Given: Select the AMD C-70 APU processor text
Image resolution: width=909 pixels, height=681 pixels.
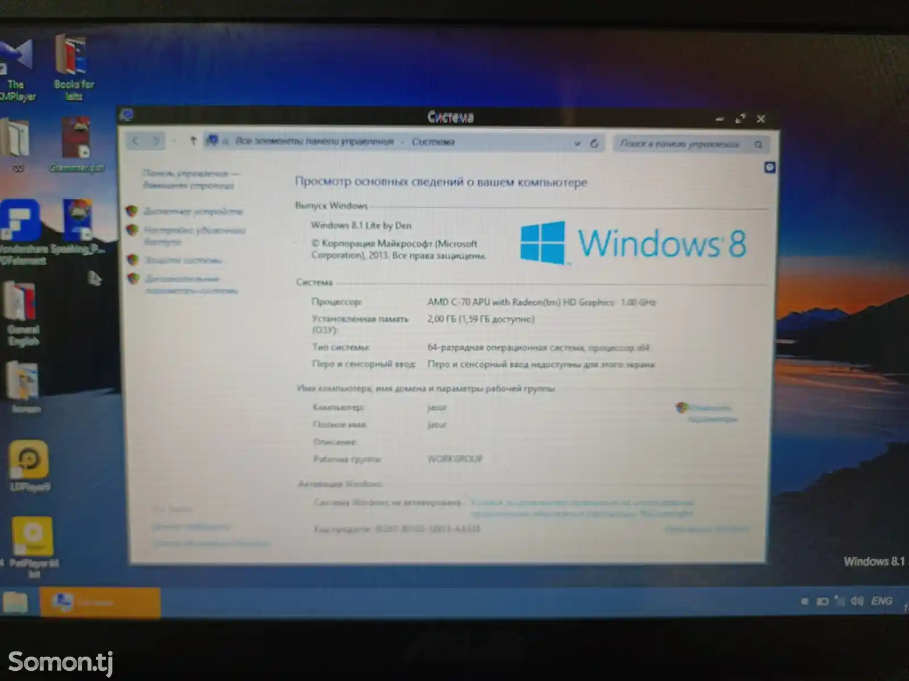Looking at the screenshot, I should (x=541, y=302).
